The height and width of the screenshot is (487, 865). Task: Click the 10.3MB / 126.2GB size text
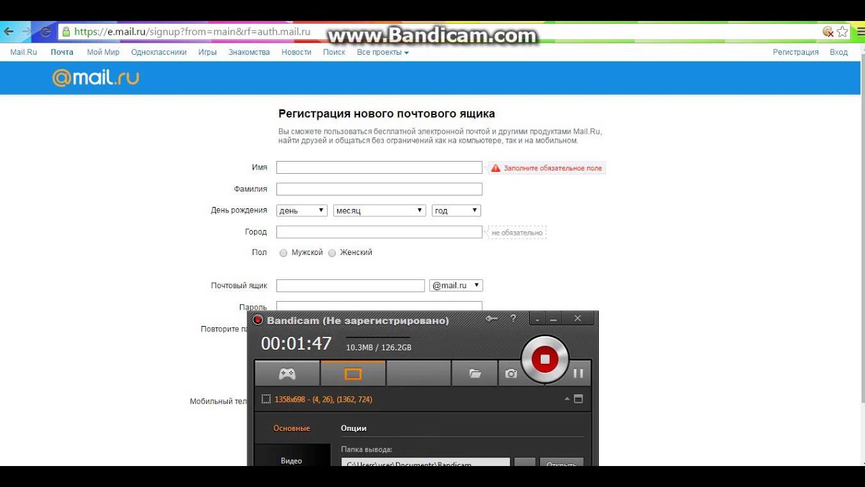(378, 348)
